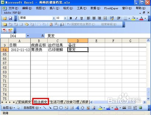The width and height of the screenshot is (151, 115).
Task: Insert Picture from file icon
Action: (94, 108)
